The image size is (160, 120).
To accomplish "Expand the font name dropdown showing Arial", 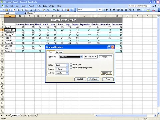I will coord(97,10).
